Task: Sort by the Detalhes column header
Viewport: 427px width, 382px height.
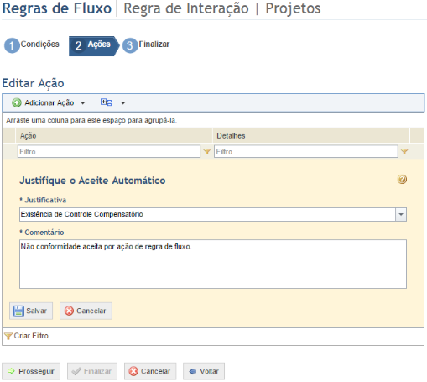Action: [311, 136]
